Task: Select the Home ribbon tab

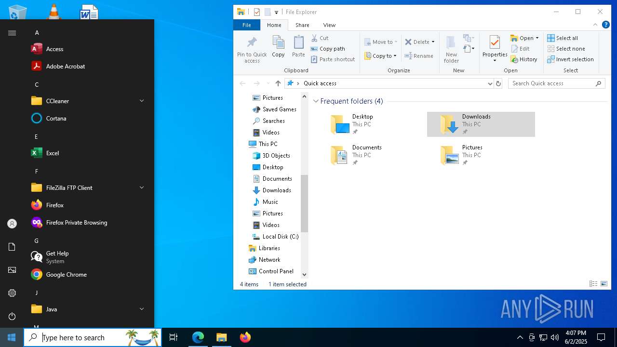Action: (274, 25)
